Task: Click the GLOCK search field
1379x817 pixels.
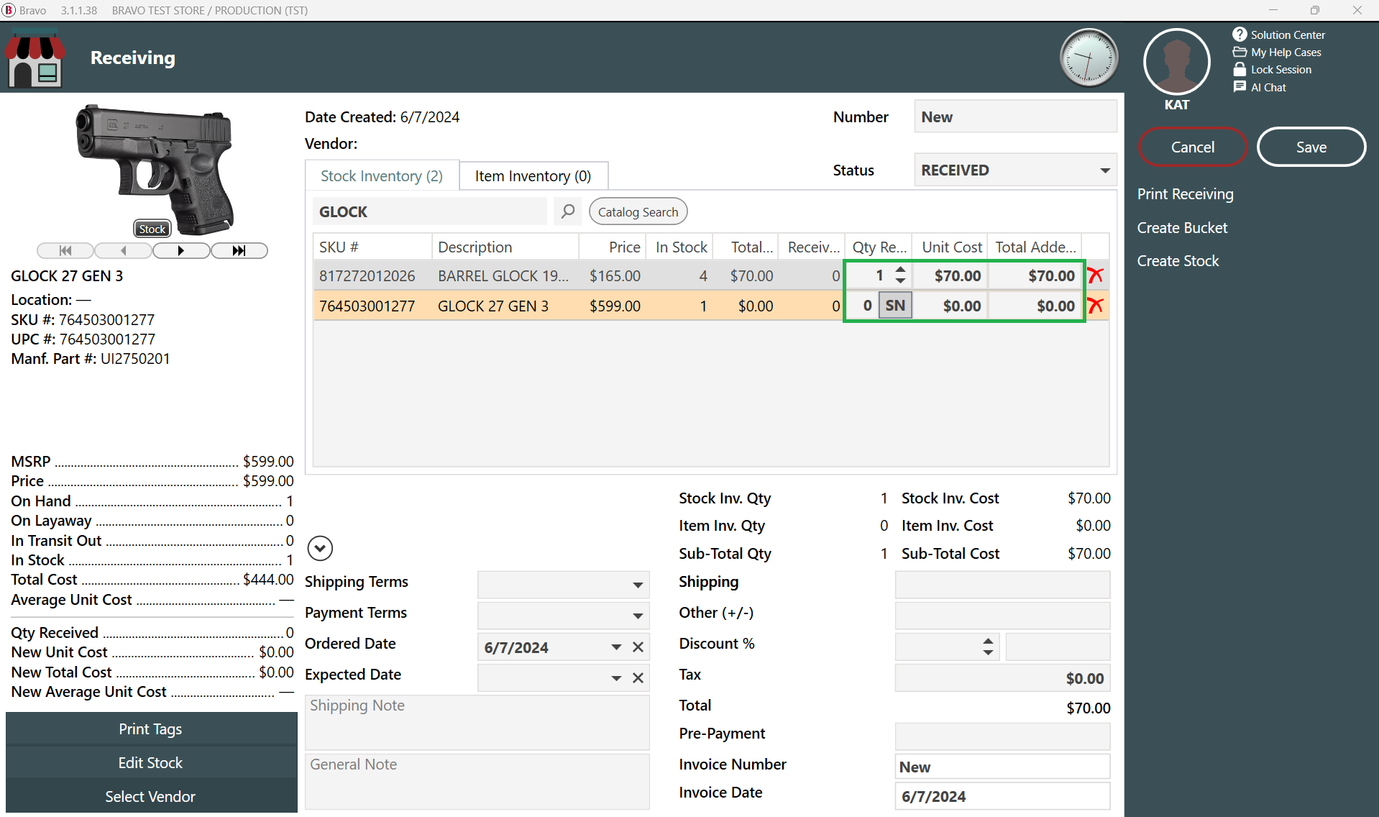Action: [x=430, y=212]
